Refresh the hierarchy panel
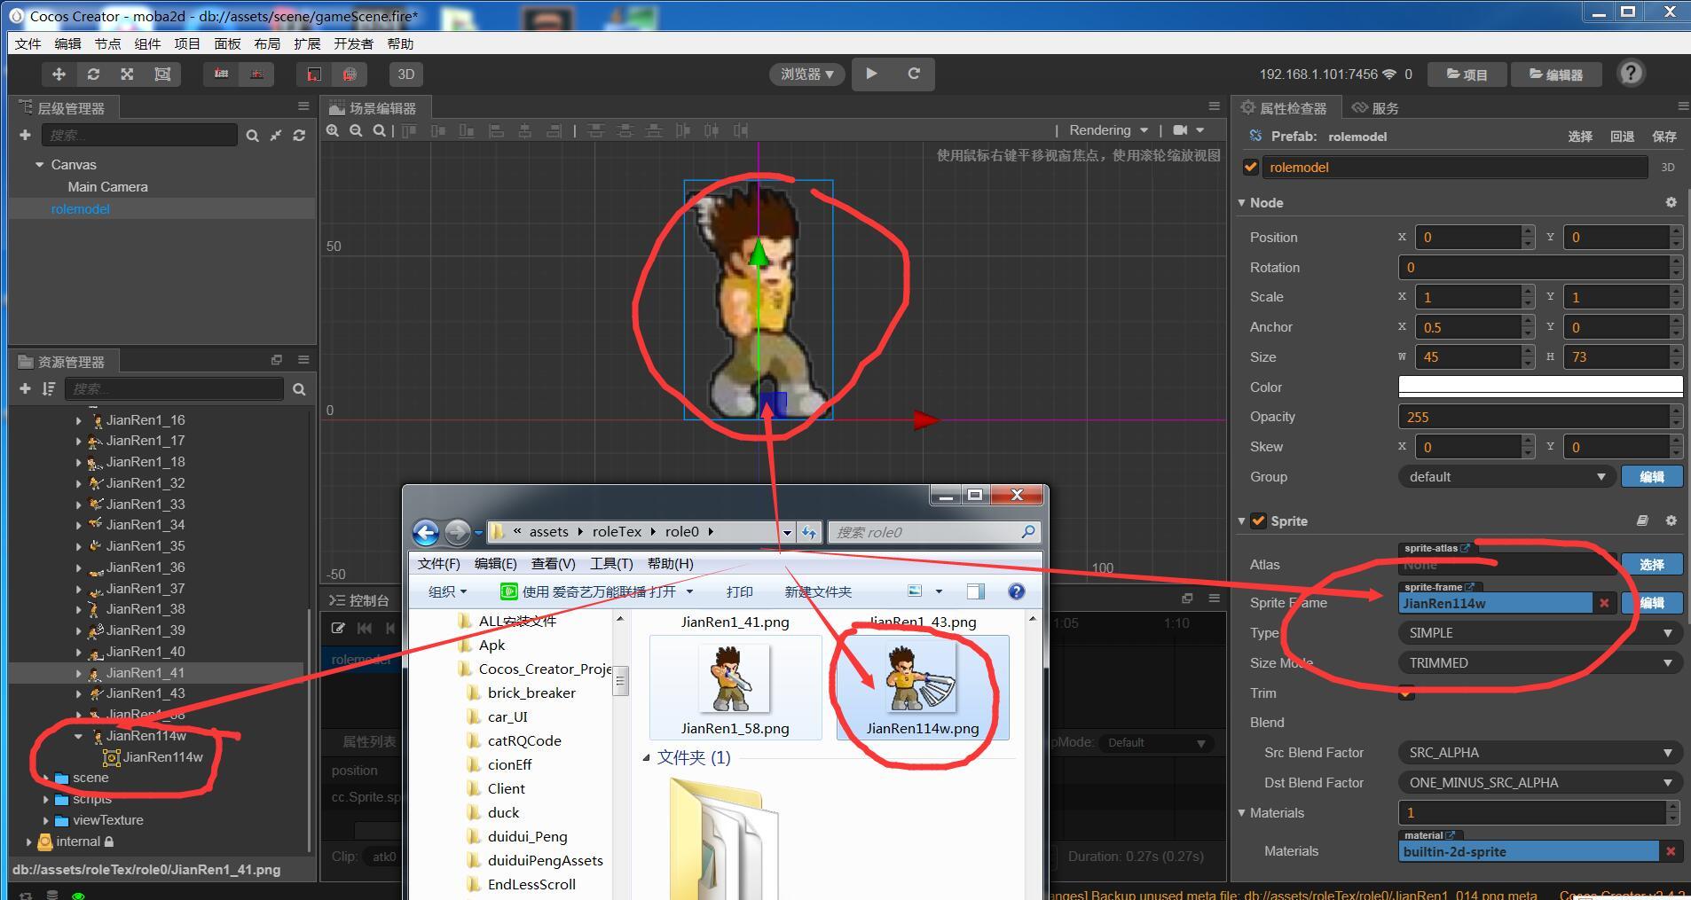Viewport: 1691px width, 900px height. pyautogui.click(x=299, y=135)
